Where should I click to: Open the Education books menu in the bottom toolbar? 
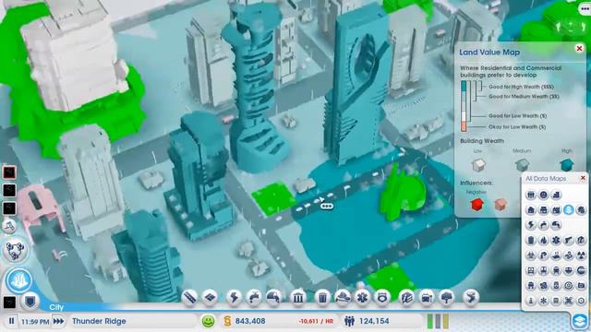[406, 297]
